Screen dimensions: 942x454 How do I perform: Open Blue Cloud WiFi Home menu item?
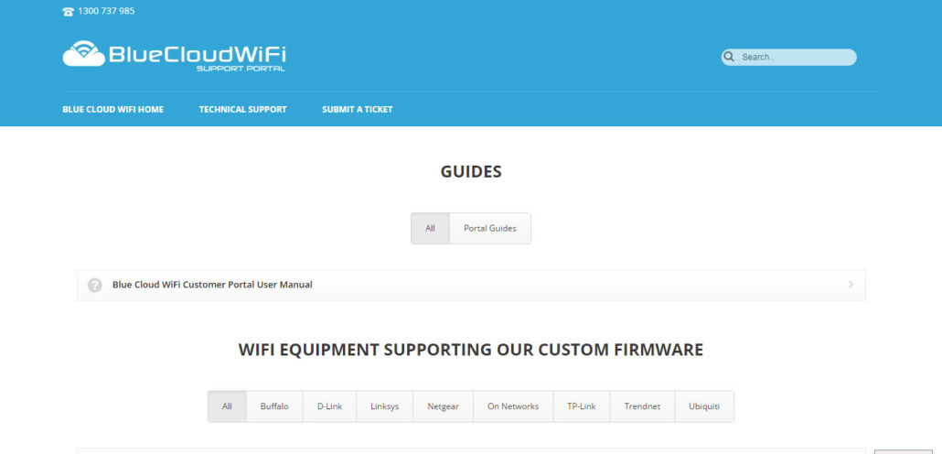pos(112,110)
